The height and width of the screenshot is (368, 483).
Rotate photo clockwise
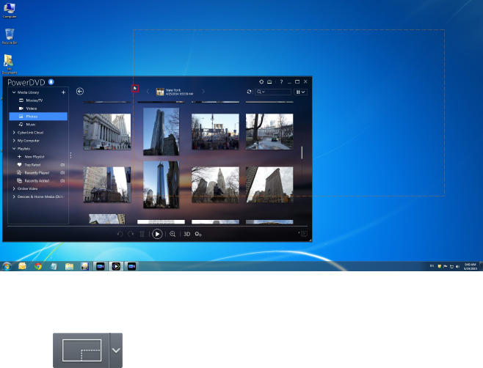[131, 234]
